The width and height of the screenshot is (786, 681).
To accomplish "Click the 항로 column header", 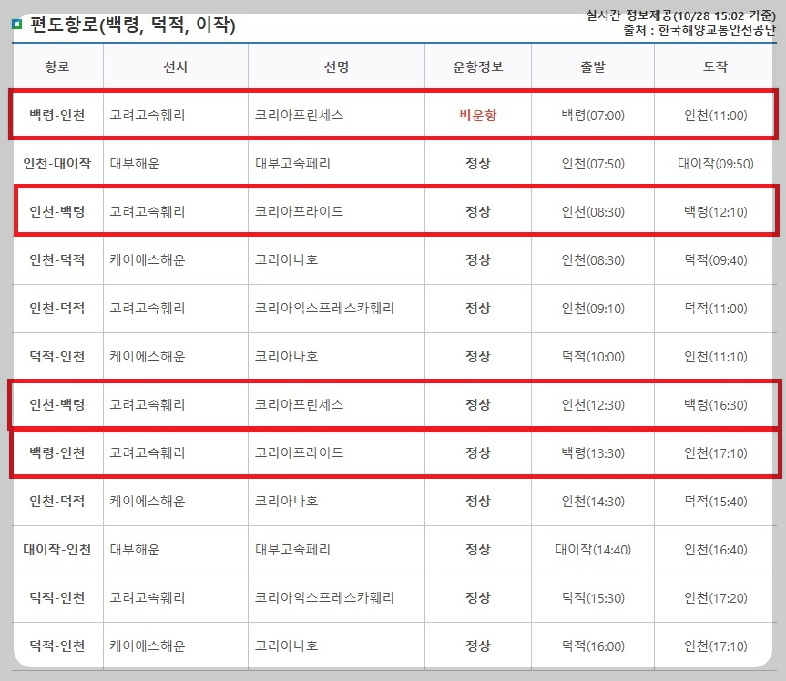I will point(57,67).
